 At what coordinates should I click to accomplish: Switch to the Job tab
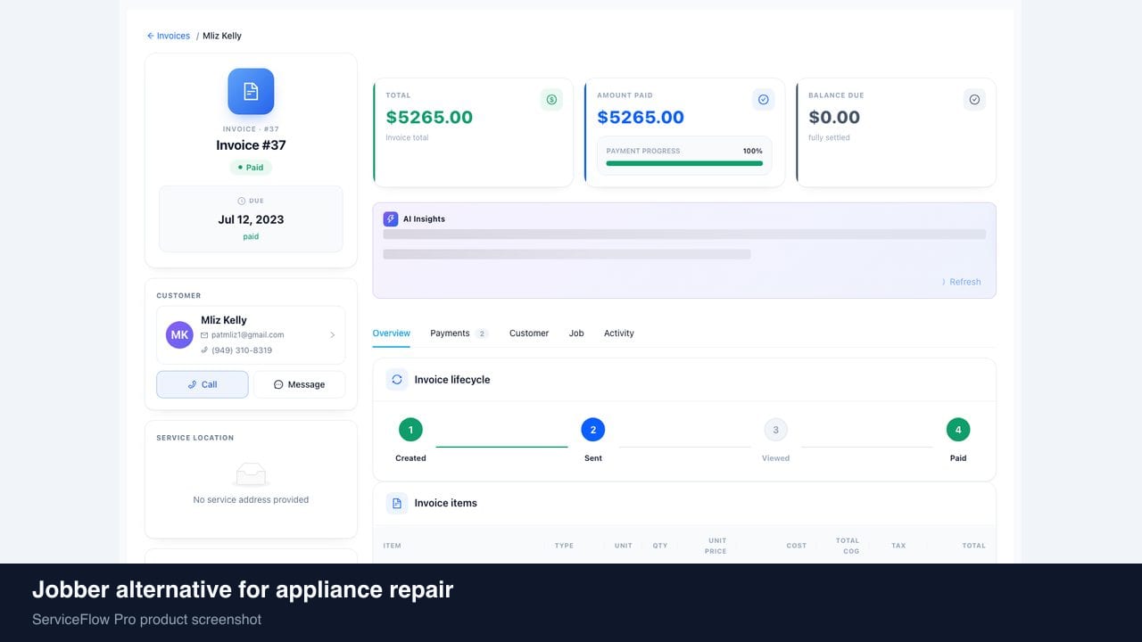point(576,333)
